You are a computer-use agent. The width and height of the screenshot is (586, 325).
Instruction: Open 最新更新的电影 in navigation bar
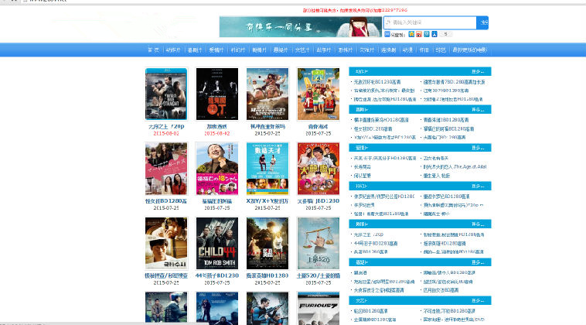(x=469, y=50)
